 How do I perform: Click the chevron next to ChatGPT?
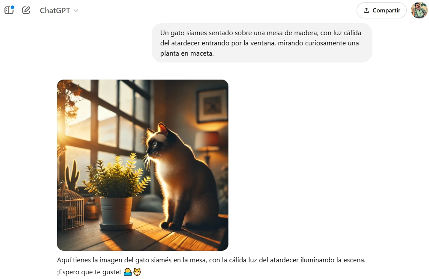(x=76, y=11)
